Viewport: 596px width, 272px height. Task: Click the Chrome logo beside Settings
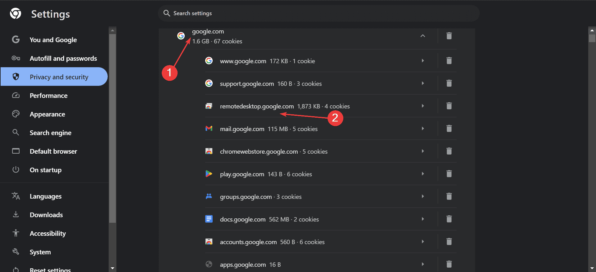click(16, 14)
